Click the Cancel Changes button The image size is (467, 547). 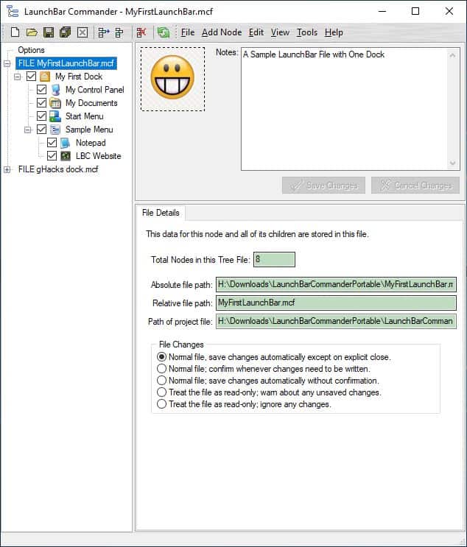point(415,186)
